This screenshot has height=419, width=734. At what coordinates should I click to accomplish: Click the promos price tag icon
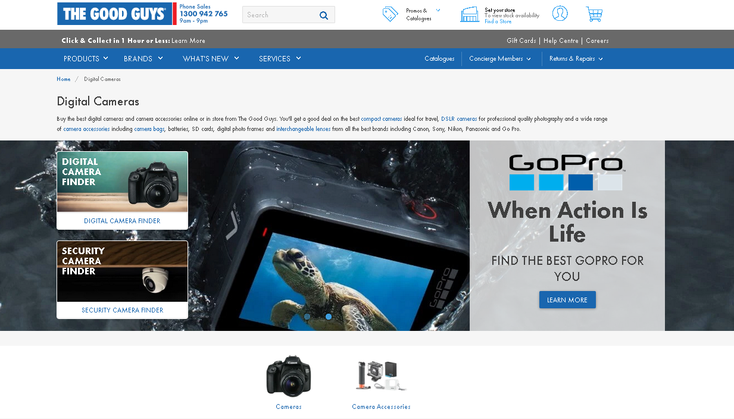[391, 14]
